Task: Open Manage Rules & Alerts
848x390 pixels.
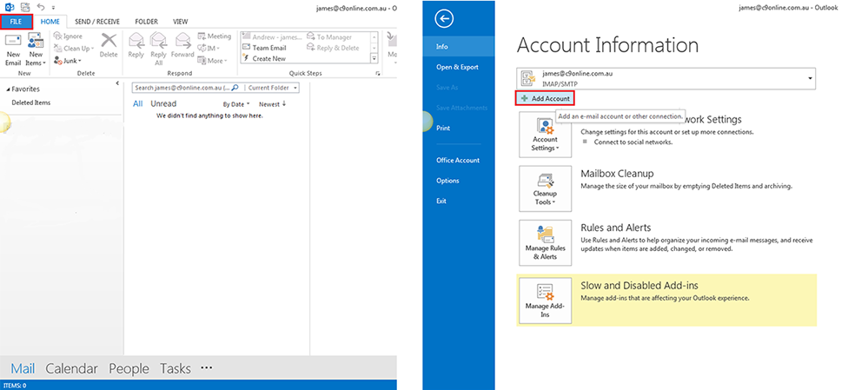Action: (x=545, y=243)
